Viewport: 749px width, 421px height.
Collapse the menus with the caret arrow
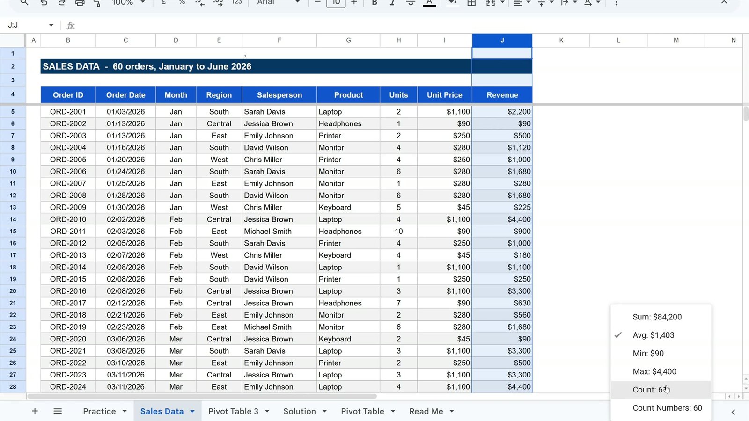pyautogui.click(x=724, y=2)
